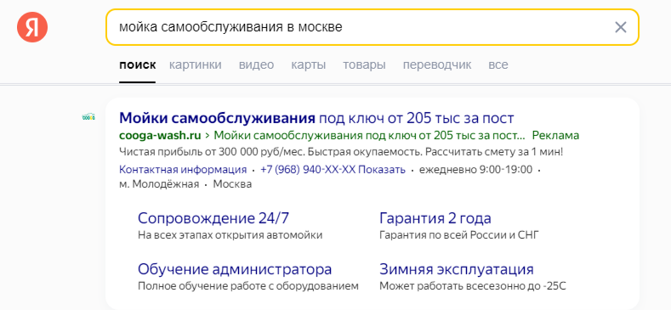Clear the search query with the X icon

coord(621,27)
